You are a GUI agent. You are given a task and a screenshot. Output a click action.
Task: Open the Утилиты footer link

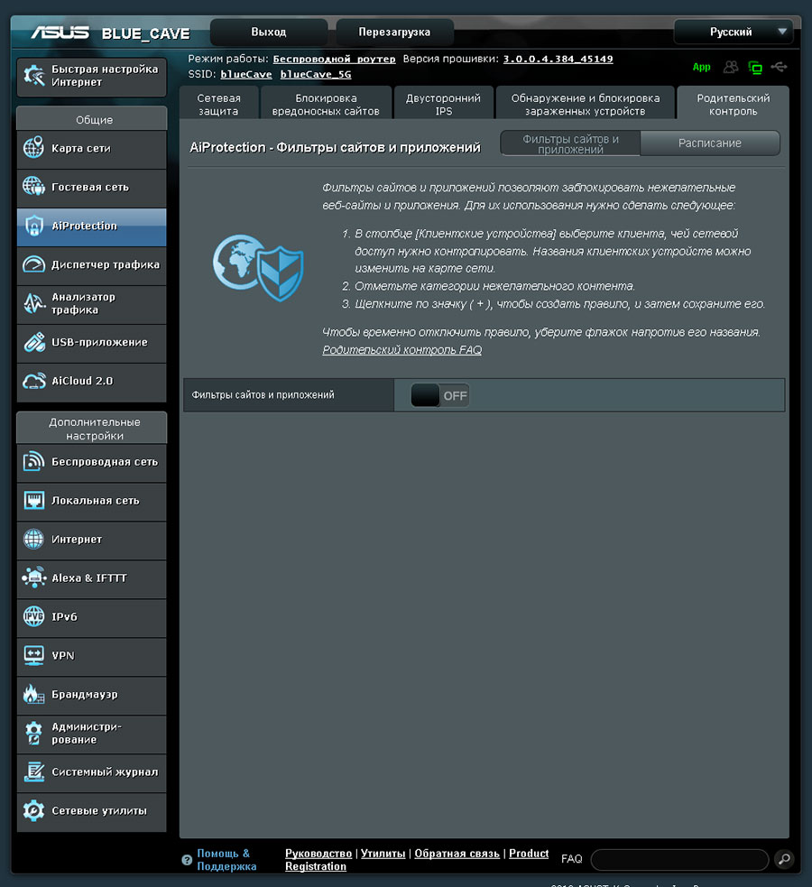pyautogui.click(x=383, y=853)
